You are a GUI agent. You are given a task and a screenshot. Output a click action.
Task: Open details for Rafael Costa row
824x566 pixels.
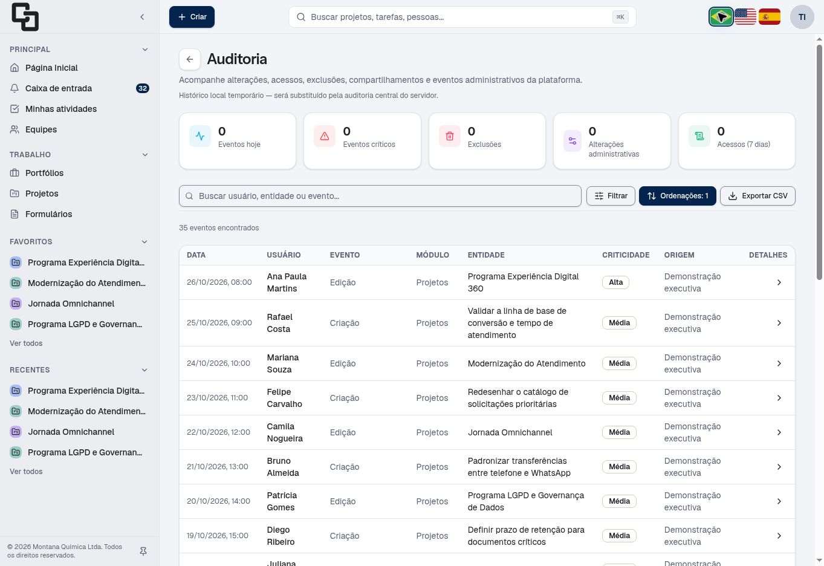[x=779, y=323]
